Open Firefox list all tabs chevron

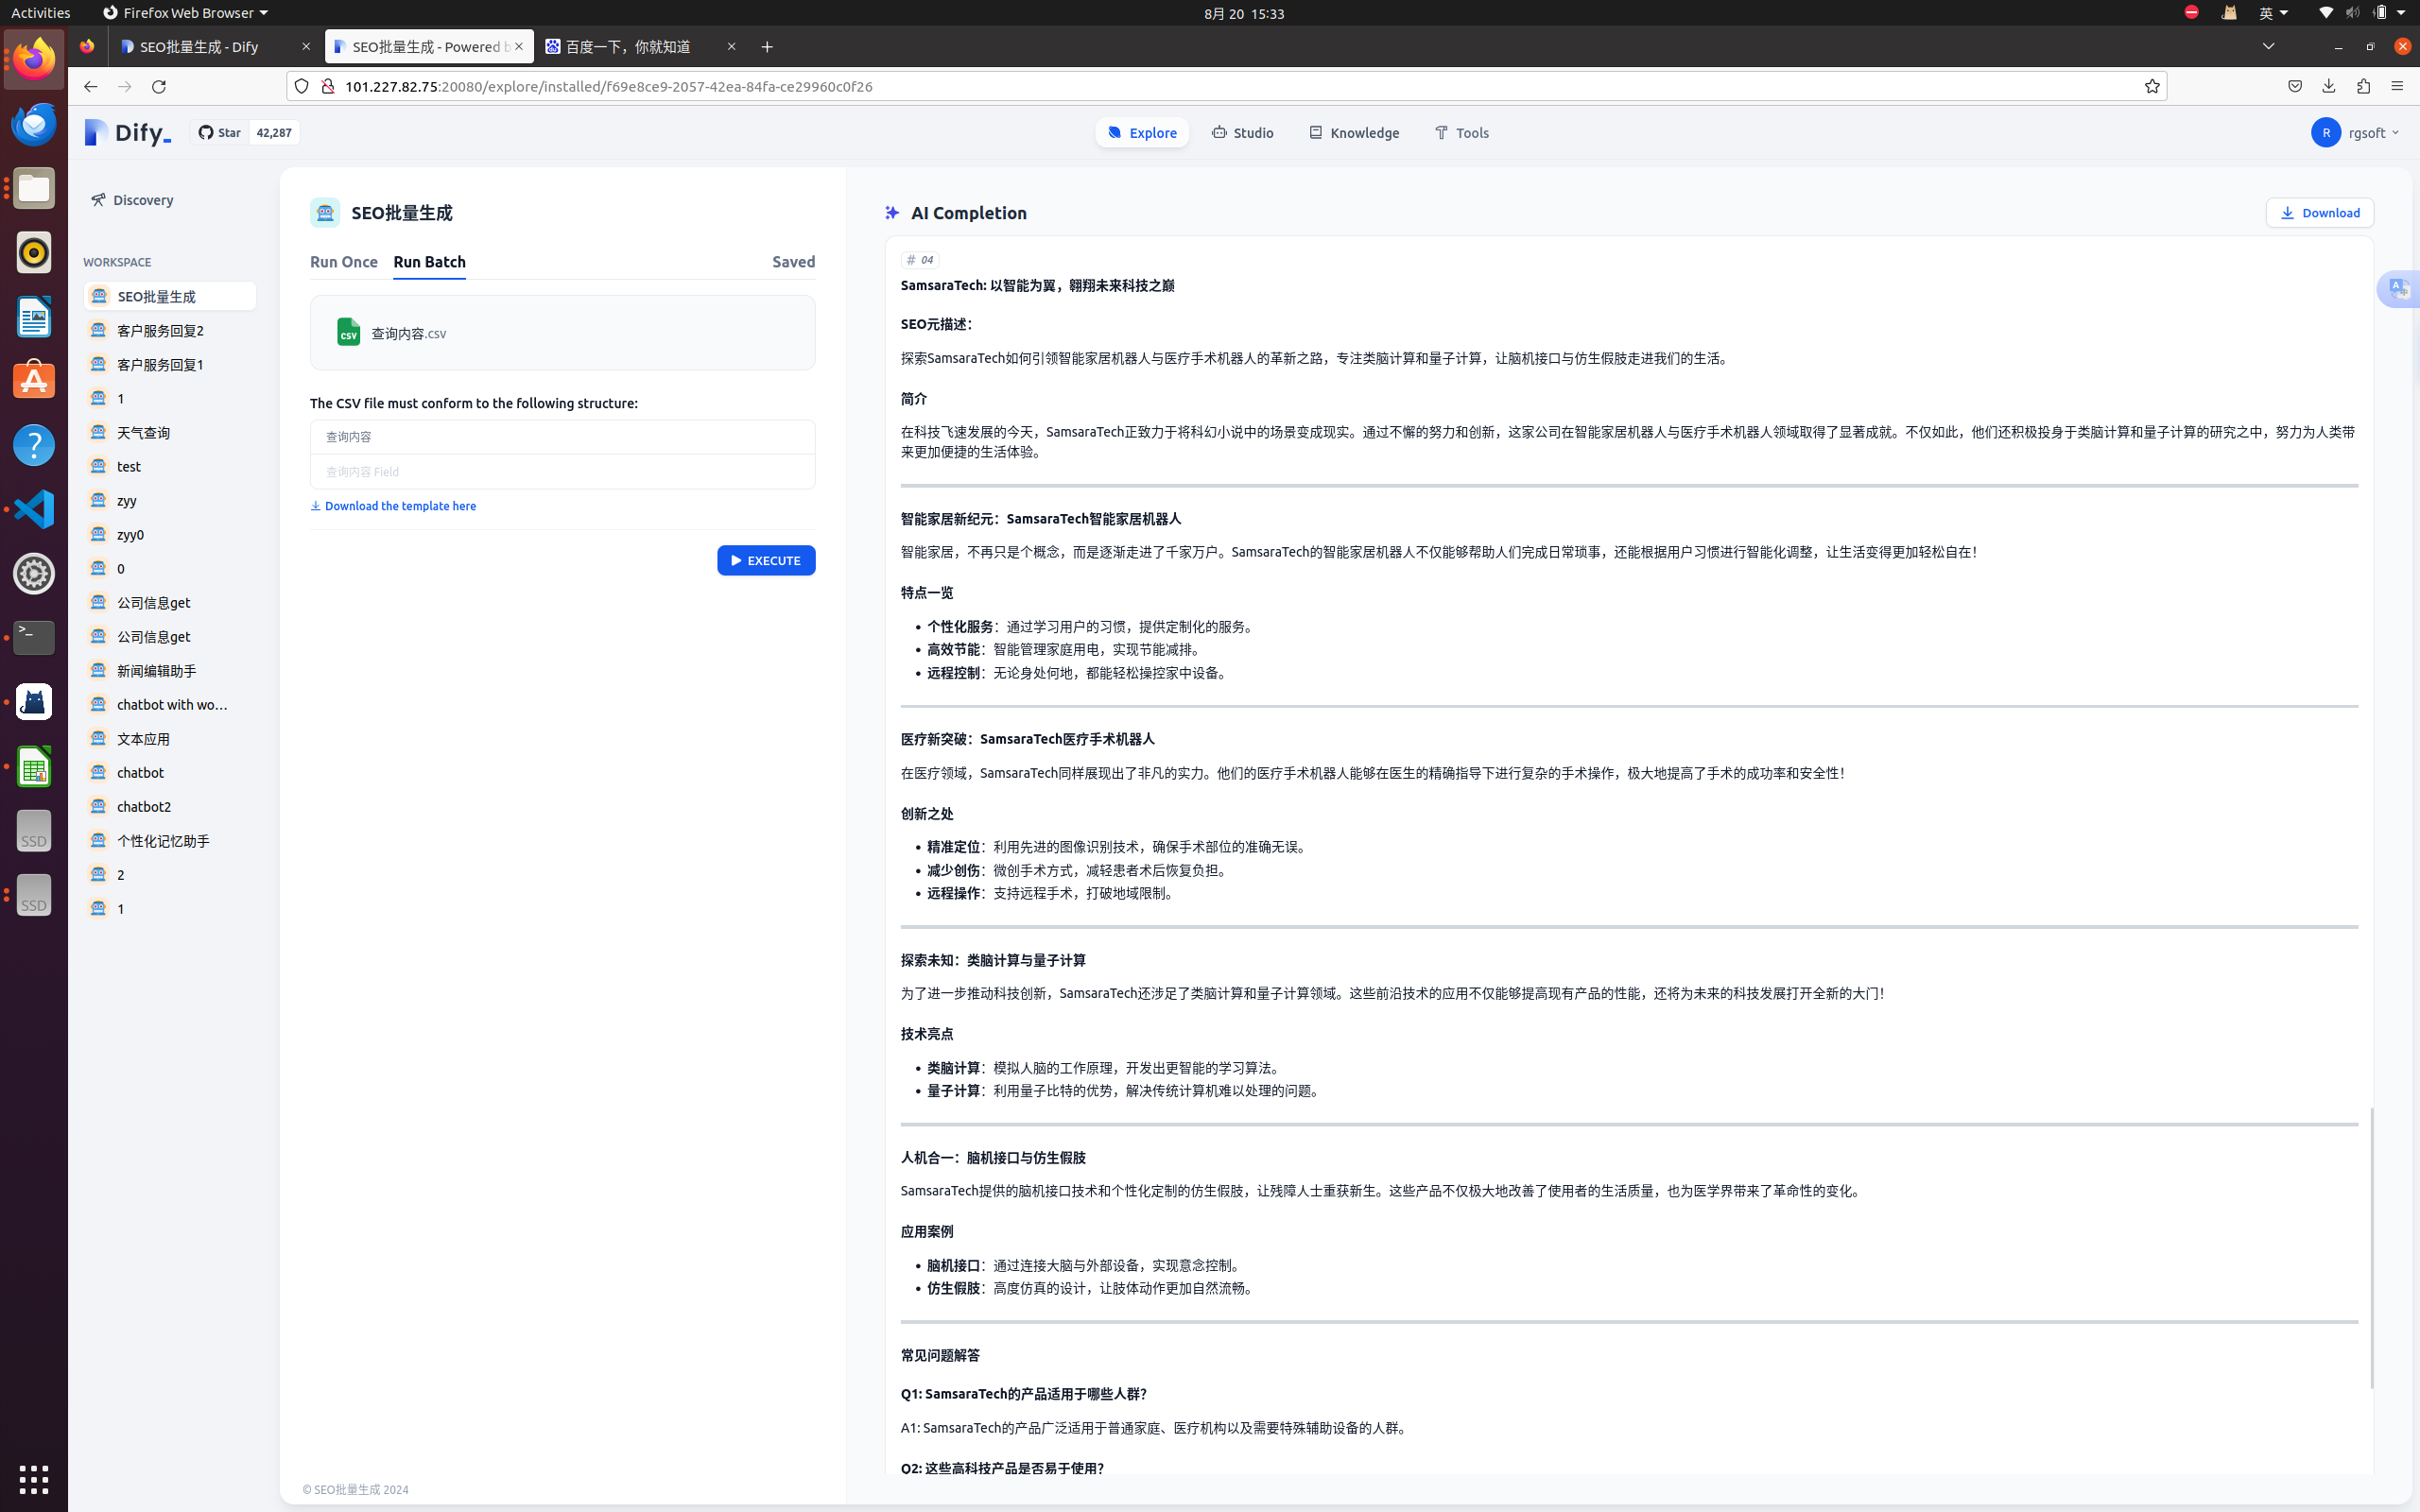[x=2268, y=46]
